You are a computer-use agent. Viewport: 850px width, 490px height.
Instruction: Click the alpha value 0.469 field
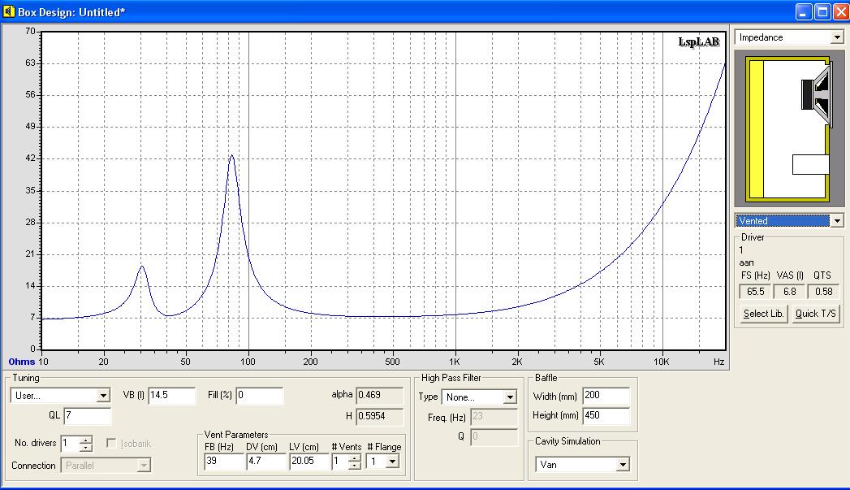379,395
